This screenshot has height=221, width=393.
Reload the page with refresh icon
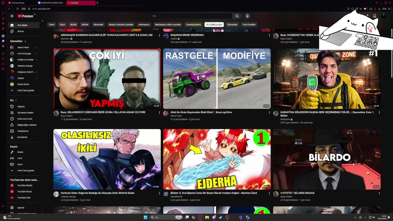point(18,9)
